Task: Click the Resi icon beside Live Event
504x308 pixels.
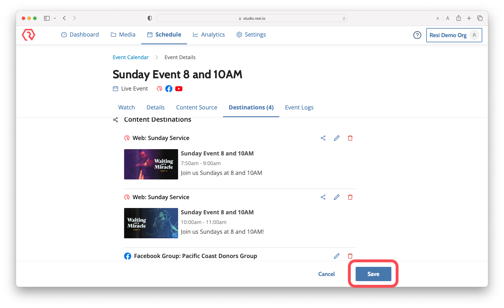Action: tap(160, 89)
